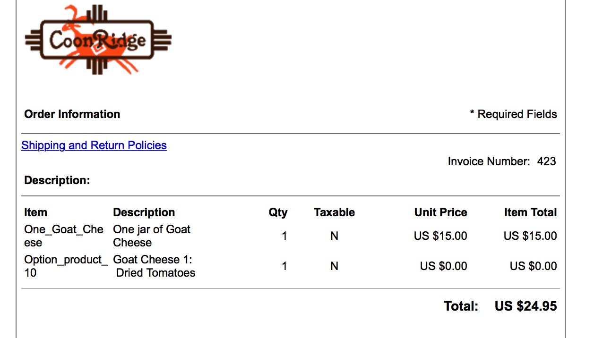Click the Required Fields note

pyautogui.click(x=513, y=114)
